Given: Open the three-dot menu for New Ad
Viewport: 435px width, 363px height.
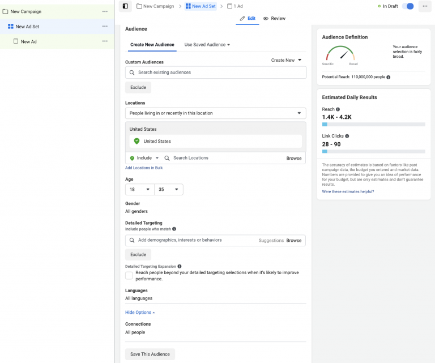Looking at the screenshot, I should [x=105, y=41].
